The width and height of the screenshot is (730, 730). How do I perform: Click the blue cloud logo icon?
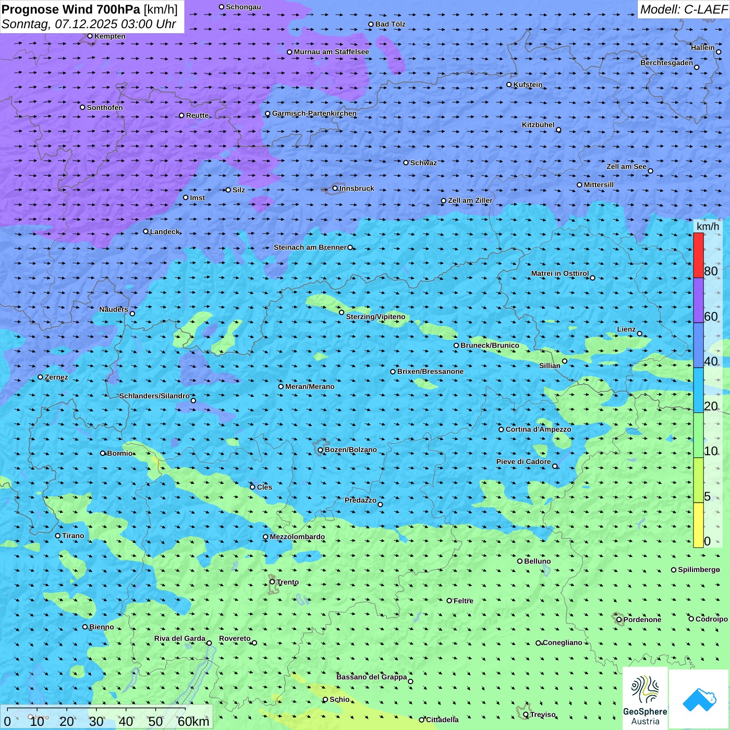click(699, 699)
